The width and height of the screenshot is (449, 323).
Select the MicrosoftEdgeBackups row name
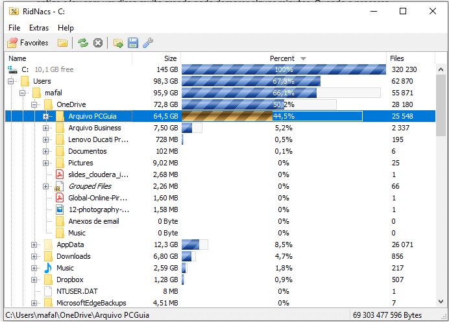click(x=91, y=303)
